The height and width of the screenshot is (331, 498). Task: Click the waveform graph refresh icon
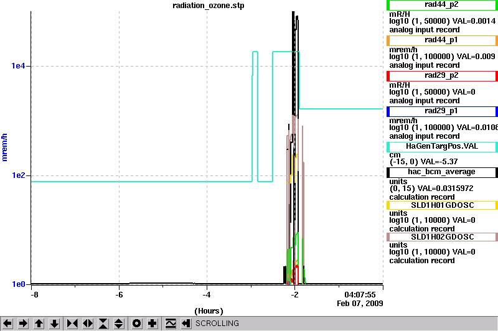(171, 324)
